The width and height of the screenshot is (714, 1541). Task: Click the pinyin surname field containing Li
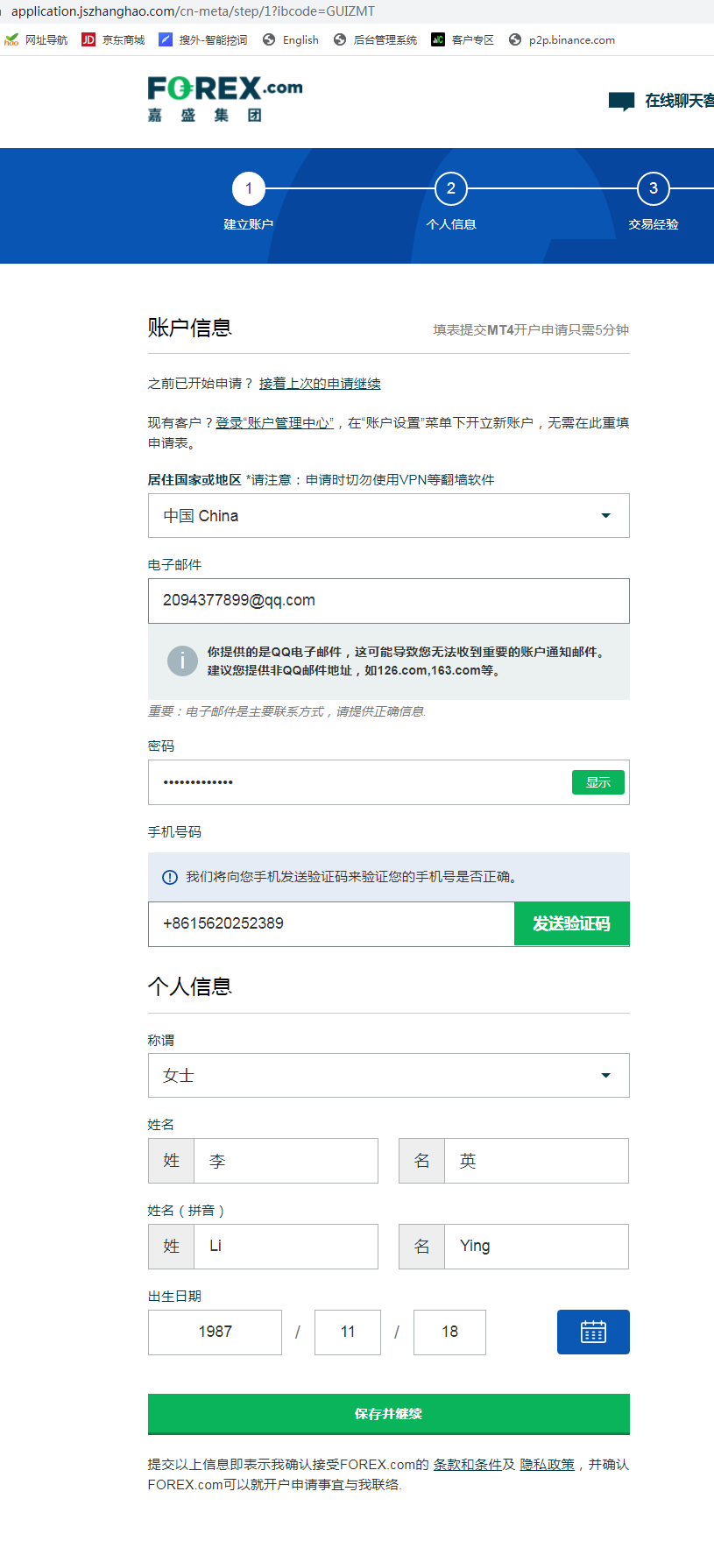click(286, 1247)
